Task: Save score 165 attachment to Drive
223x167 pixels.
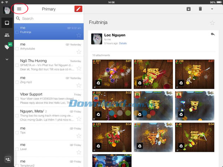Action: click(x=98, y=114)
